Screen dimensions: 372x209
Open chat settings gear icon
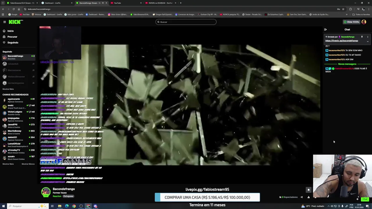point(357,199)
